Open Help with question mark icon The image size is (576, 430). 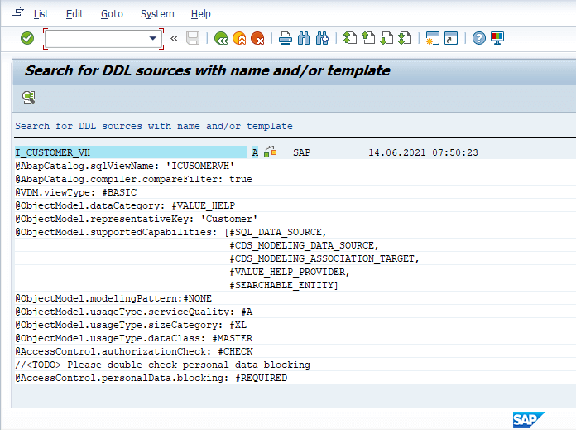pyautogui.click(x=479, y=38)
